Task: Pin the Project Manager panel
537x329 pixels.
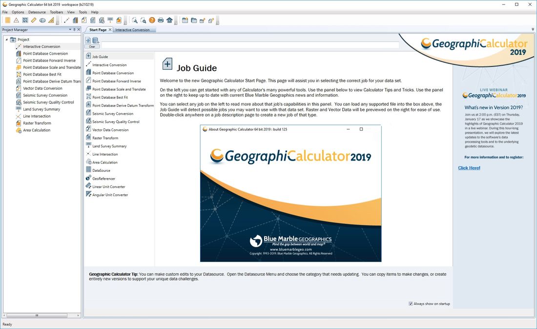Action: click(x=74, y=30)
